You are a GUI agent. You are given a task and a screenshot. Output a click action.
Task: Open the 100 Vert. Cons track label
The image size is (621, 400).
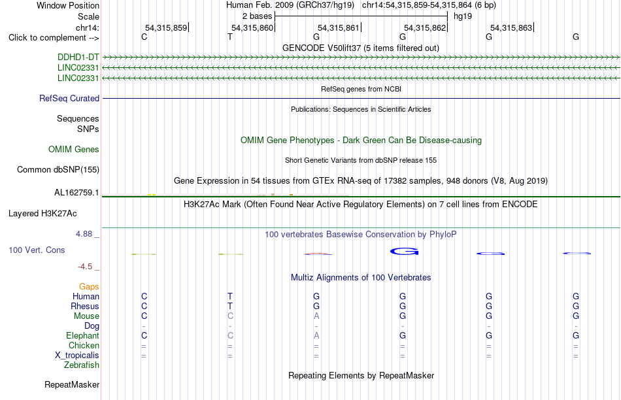(x=37, y=250)
